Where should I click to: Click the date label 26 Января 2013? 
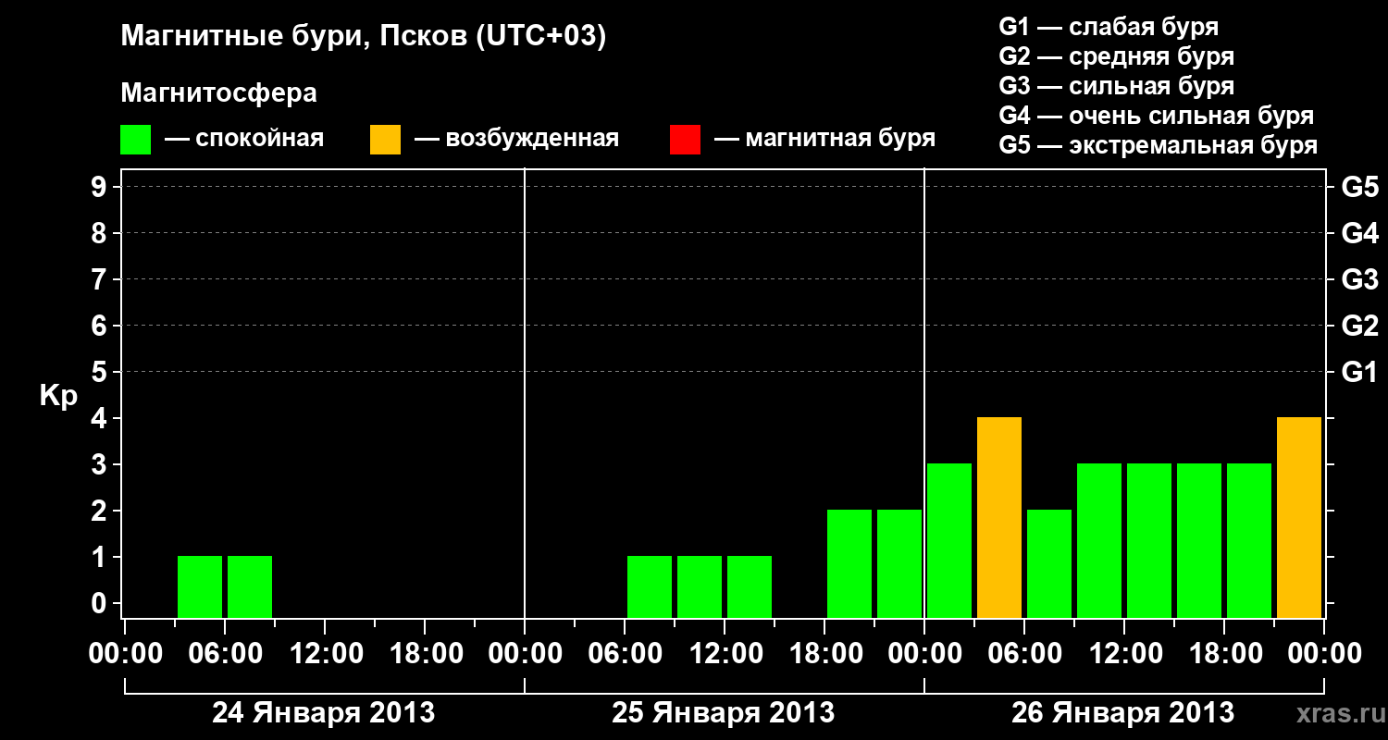click(1123, 713)
